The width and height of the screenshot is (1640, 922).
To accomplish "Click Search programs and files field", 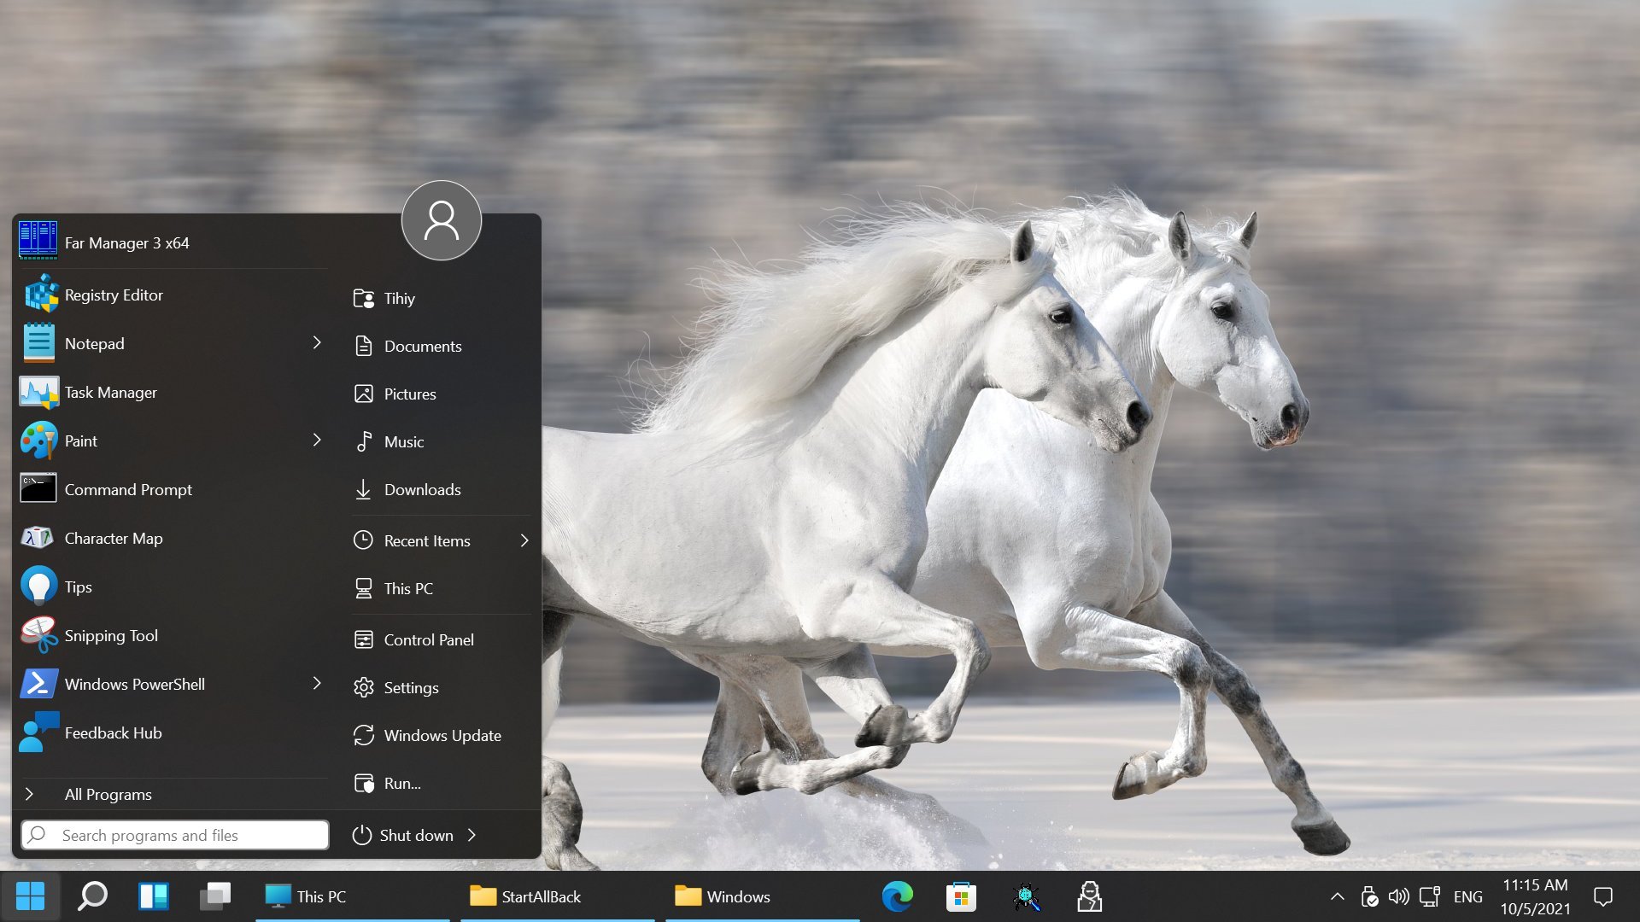I will click(x=173, y=834).
